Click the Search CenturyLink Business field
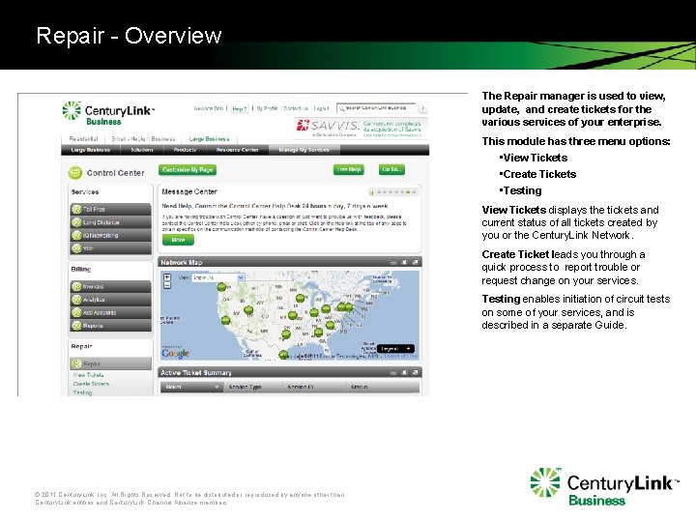Screen dimensions: 696x522 coord(376,108)
